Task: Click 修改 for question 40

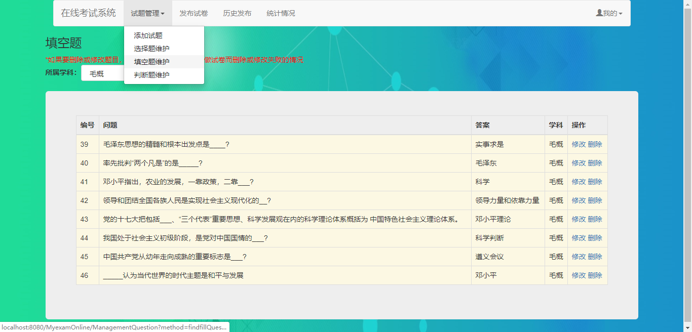Action: 579,163
